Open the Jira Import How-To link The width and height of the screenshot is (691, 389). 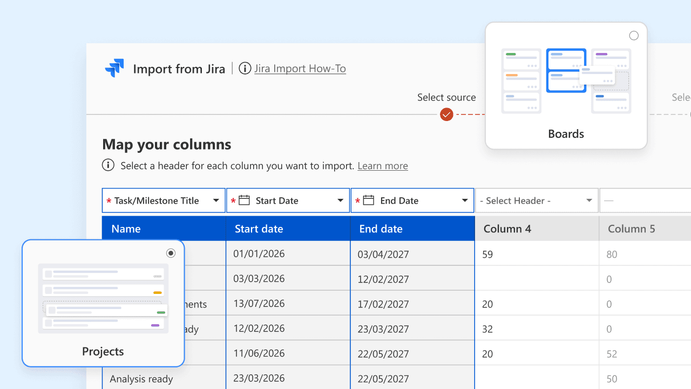(x=300, y=69)
